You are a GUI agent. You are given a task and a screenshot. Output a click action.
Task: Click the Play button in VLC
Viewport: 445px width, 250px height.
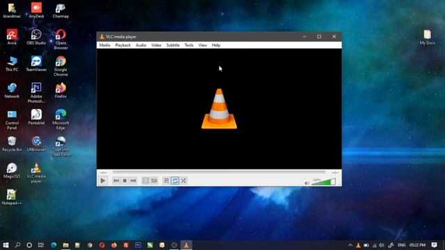pyautogui.click(x=103, y=181)
